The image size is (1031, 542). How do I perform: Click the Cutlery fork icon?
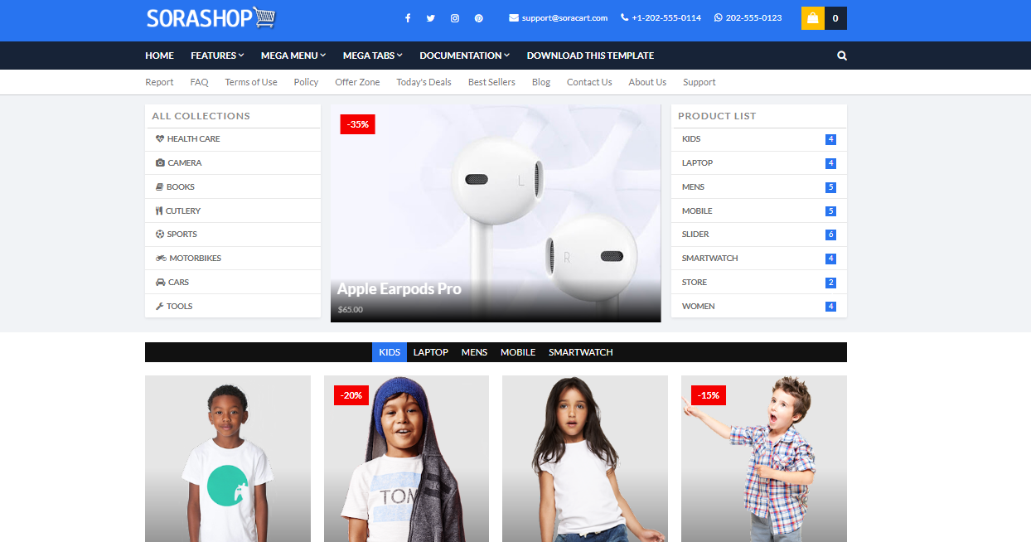[x=159, y=211]
